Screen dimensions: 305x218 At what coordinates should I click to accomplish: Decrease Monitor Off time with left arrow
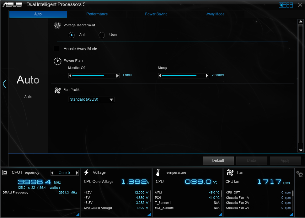(71, 76)
